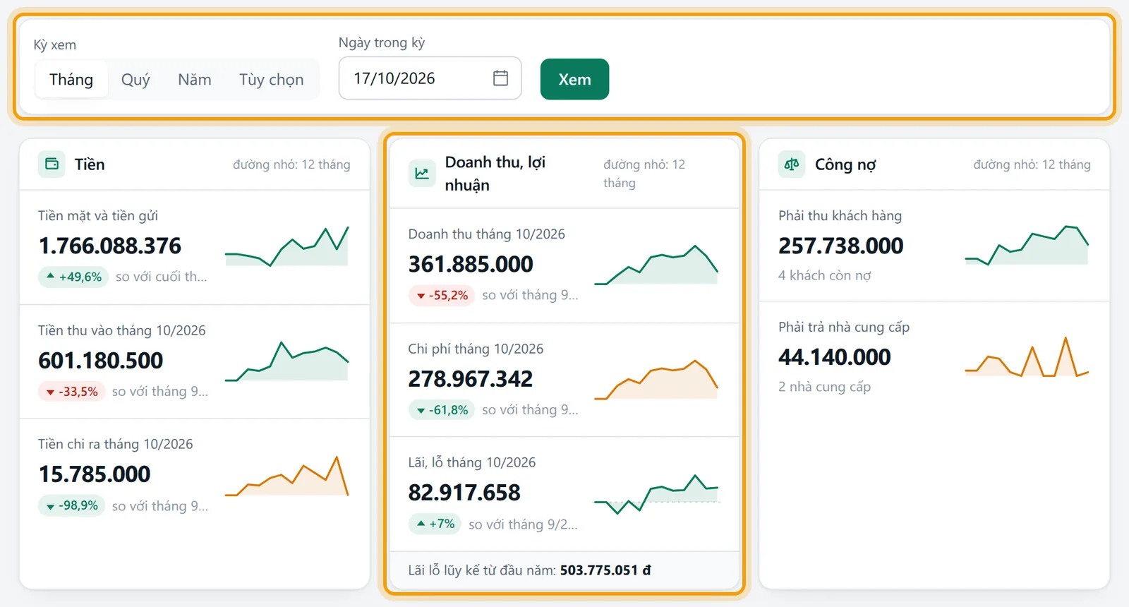Click the Xem button
This screenshot has height=607, width=1129.
pos(574,79)
